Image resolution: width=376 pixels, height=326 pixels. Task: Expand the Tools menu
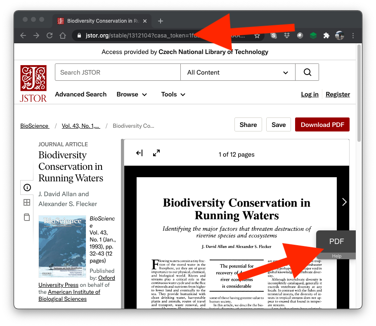[x=173, y=94]
